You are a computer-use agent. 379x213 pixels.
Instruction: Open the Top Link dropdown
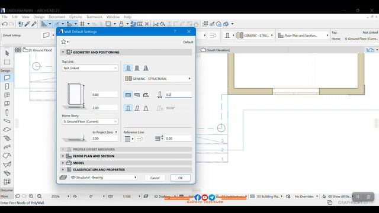[90, 68]
